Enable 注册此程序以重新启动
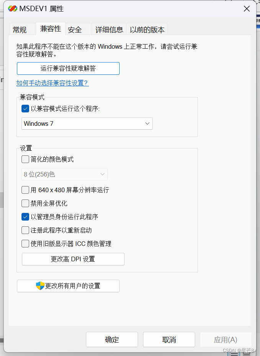Image resolution: width=260 pixels, height=356 pixels. [25, 230]
